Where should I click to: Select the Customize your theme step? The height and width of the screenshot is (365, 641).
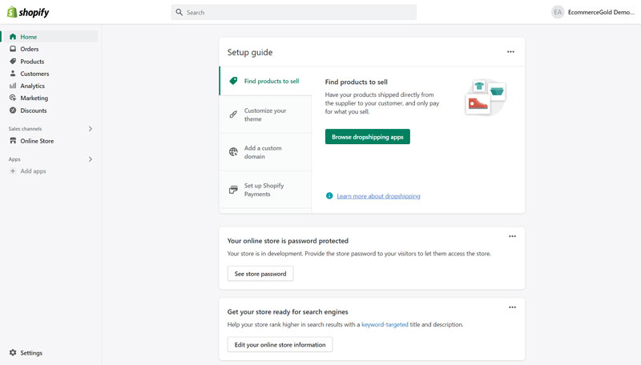pos(265,114)
